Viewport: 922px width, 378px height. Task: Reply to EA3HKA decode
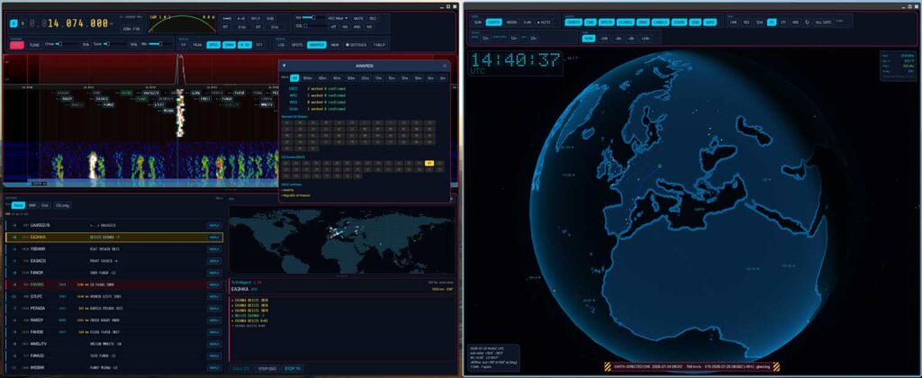click(x=214, y=238)
